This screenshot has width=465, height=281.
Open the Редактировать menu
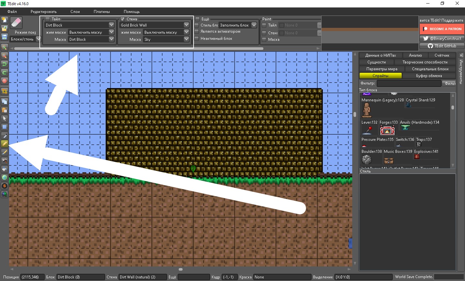(44, 12)
